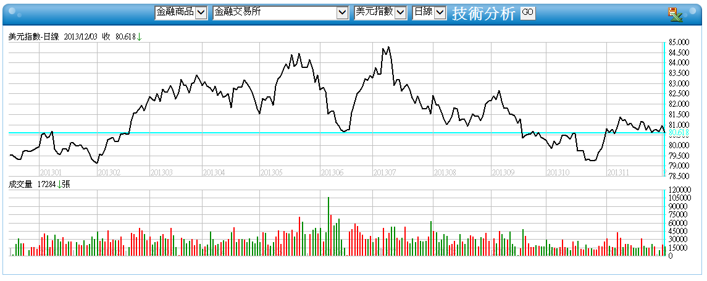The image size is (707, 281).
Task: Open the 金融交易所 exchange dropdown
Action: pyautogui.click(x=280, y=12)
